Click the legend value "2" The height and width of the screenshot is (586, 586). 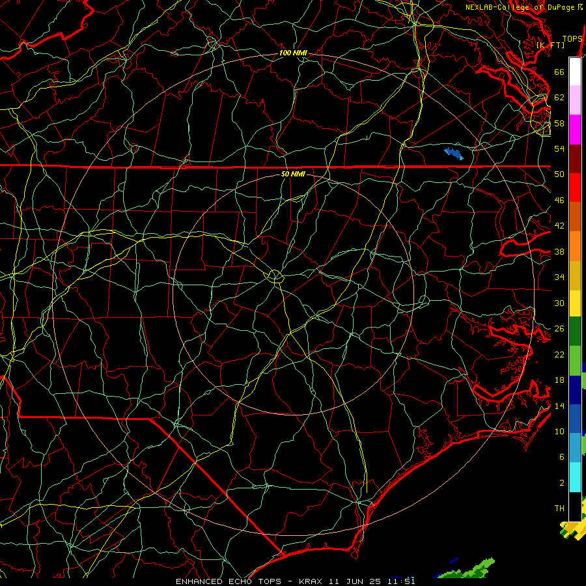[562, 483]
